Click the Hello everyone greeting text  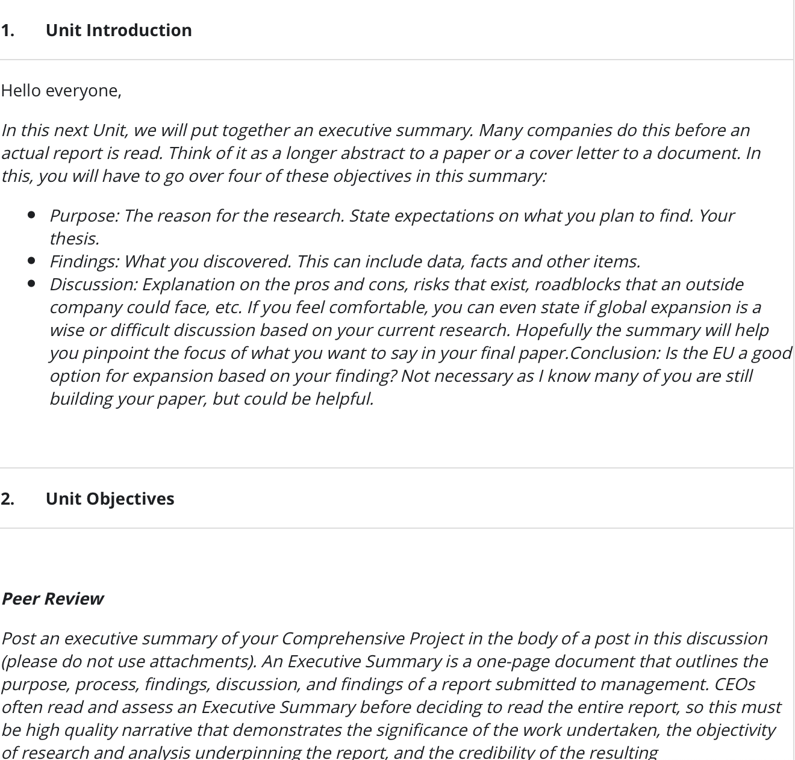point(61,91)
